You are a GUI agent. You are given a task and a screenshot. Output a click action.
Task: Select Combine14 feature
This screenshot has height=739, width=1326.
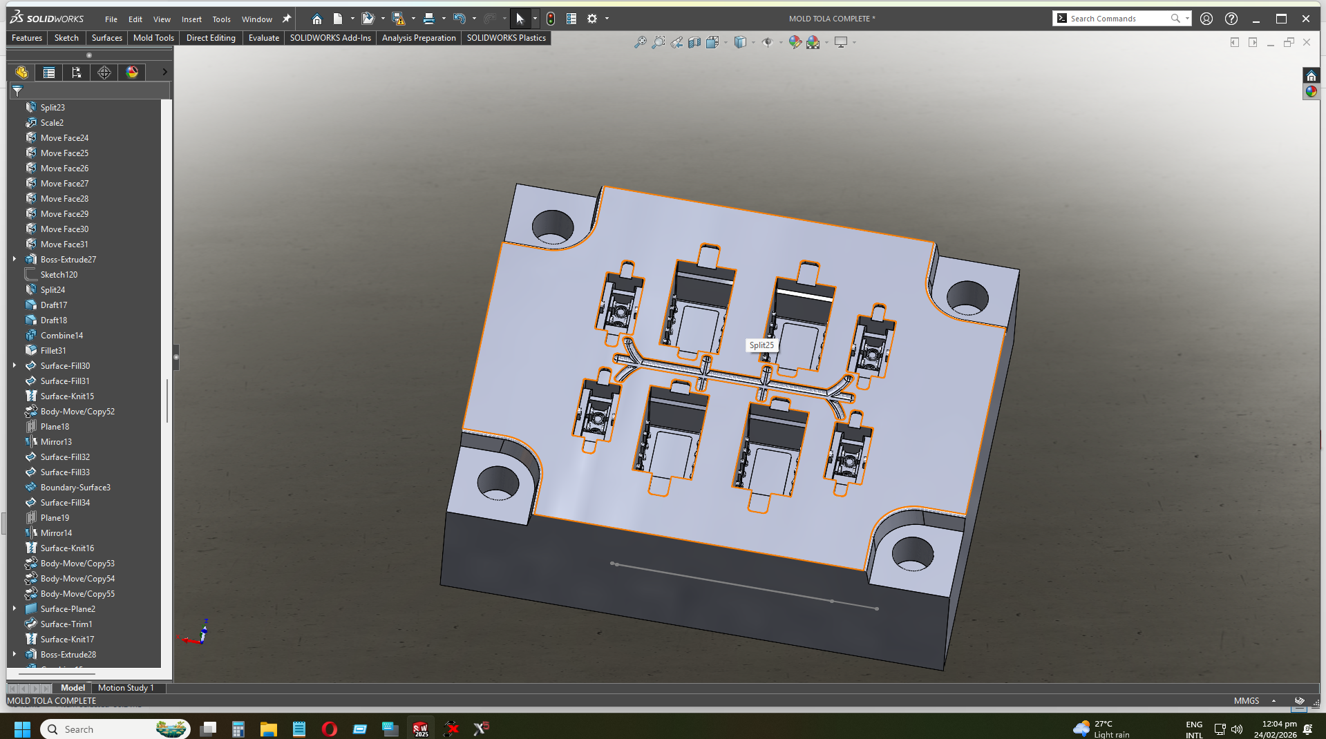(x=61, y=335)
